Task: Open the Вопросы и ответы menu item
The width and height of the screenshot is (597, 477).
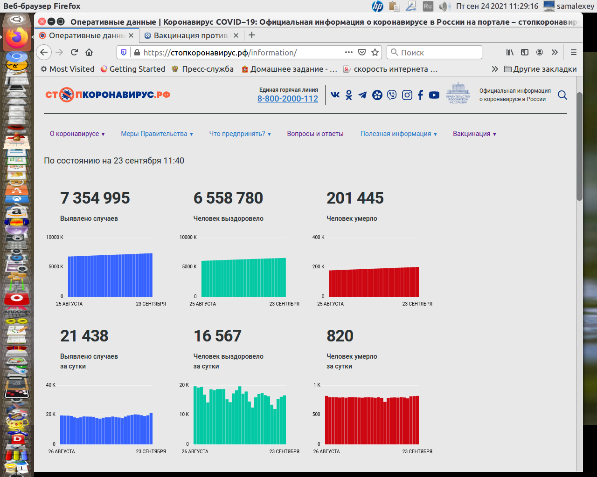Action: pos(315,134)
